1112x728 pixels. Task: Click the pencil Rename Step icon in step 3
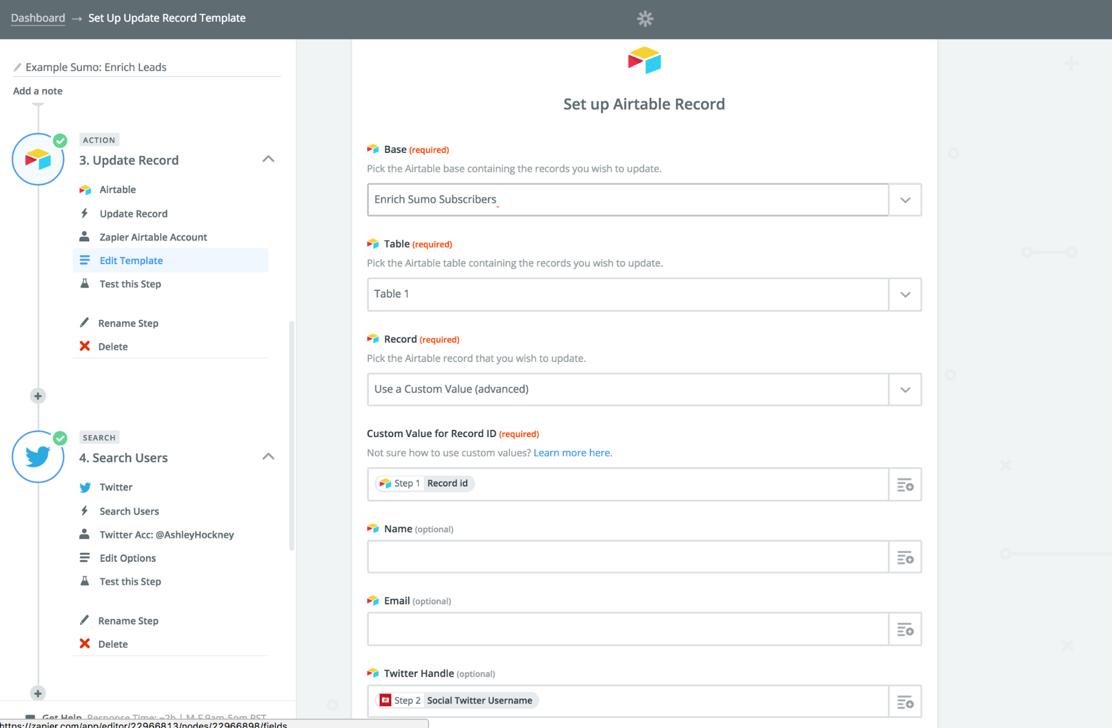(x=85, y=323)
